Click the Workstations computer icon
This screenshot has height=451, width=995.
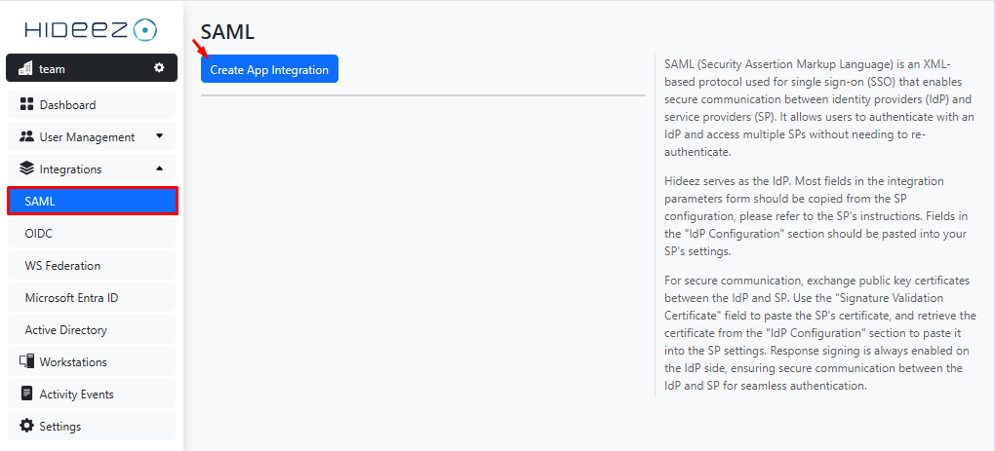(x=27, y=361)
